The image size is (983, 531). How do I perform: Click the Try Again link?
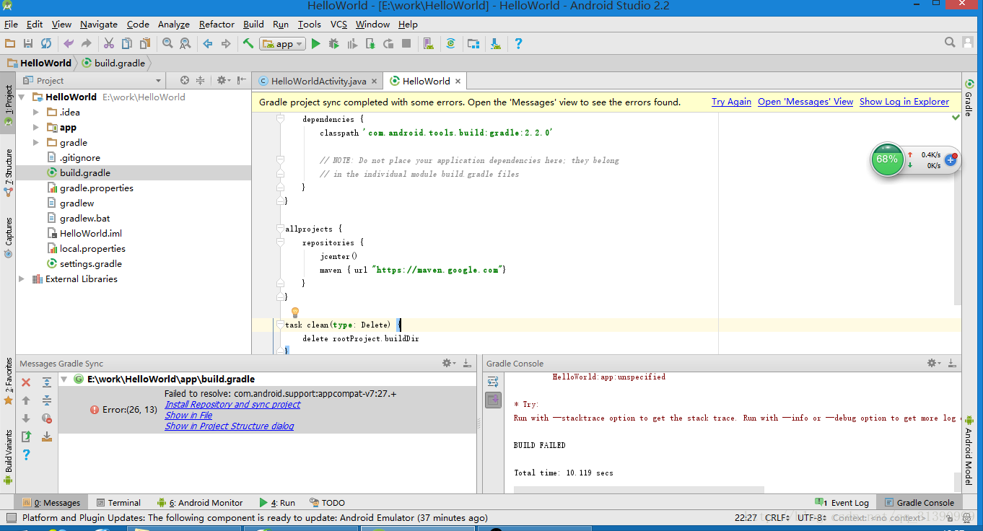pos(731,102)
